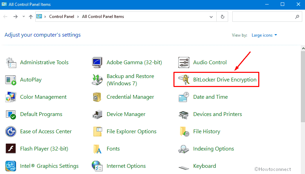Click the AutoPlay icon
This screenshot has height=174, width=305.
11,80
